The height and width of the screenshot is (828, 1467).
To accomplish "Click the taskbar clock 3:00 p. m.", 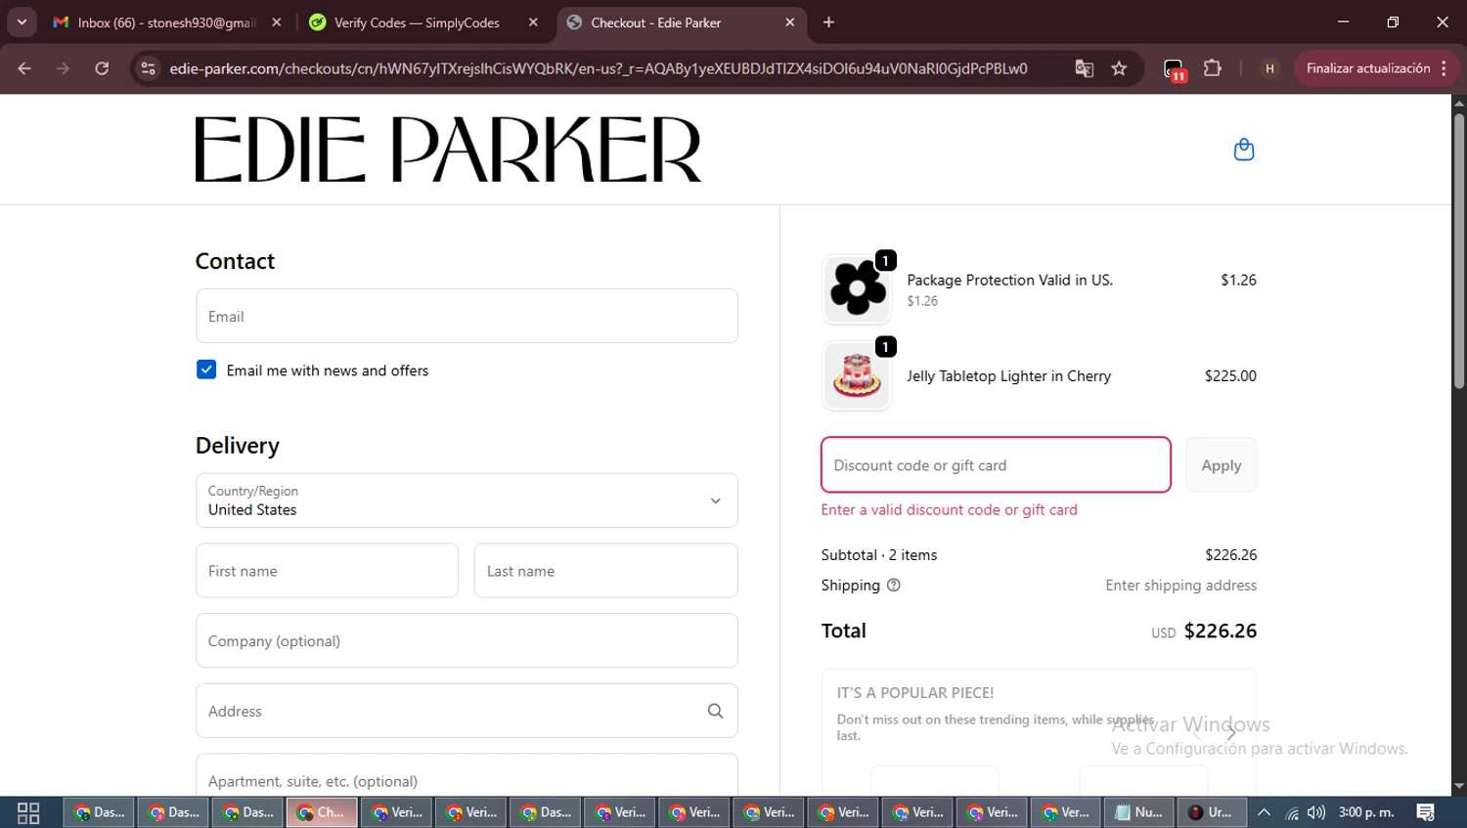I will [1366, 812].
